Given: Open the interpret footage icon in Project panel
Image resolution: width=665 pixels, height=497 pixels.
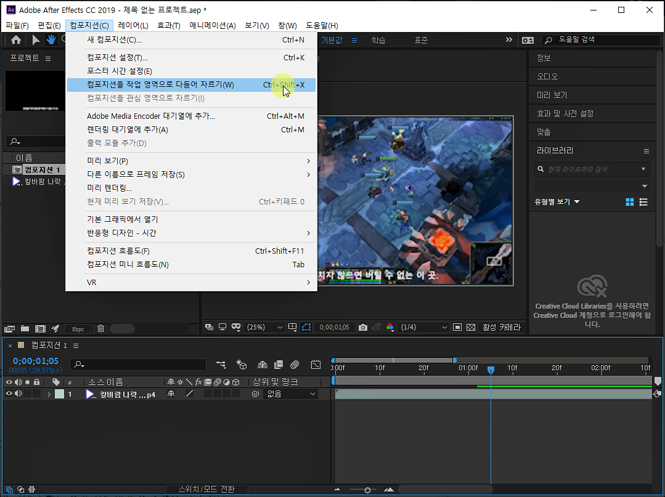Looking at the screenshot, I should point(9,328).
